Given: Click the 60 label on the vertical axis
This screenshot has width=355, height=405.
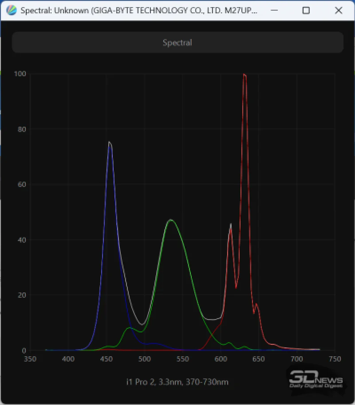Looking at the screenshot, I should pos(21,184).
